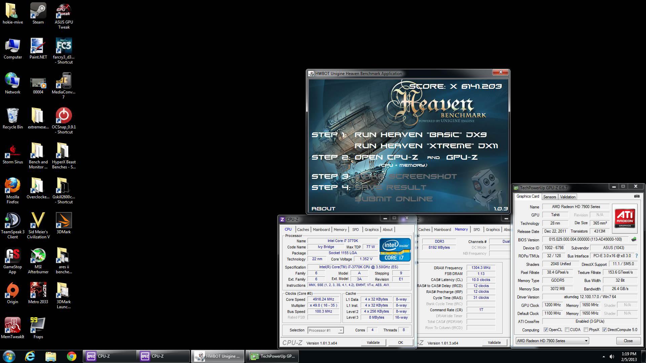Launch Paint.NET from desktop

pyautogui.click(x=38, y=48)
